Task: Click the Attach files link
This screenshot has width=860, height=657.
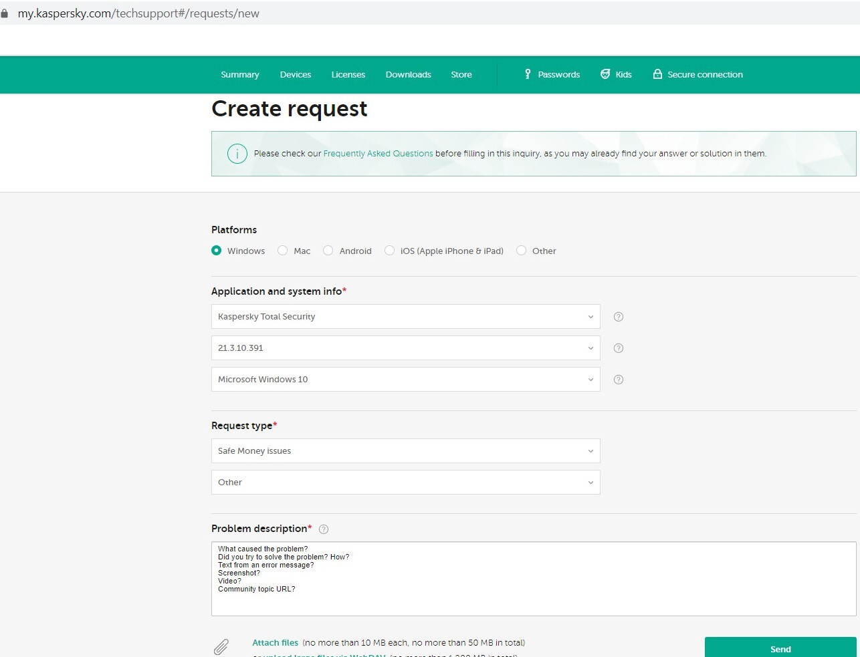Action: coord(276,643)
